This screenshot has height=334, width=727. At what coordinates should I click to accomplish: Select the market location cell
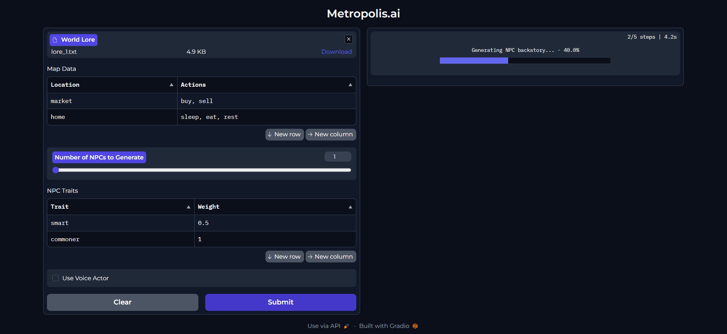point(112,101)
